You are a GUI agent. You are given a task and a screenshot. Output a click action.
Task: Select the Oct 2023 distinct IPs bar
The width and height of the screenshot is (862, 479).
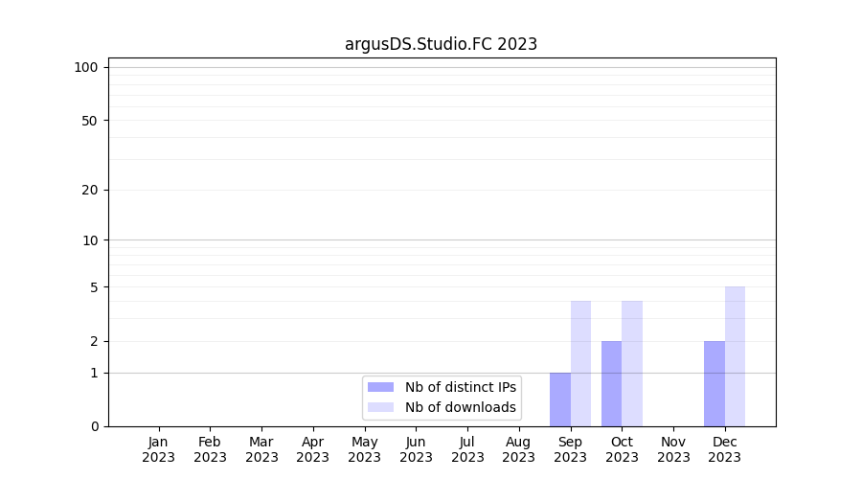[x=611, y=383]
